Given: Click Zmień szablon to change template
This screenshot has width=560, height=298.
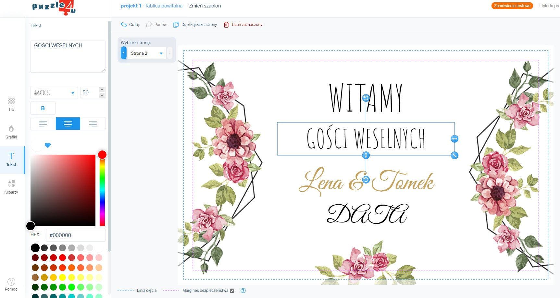Looking at the screenshot, I should [x=205, y=6].
